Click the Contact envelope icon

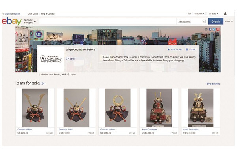pyautogui.click(x=187, y=49)
